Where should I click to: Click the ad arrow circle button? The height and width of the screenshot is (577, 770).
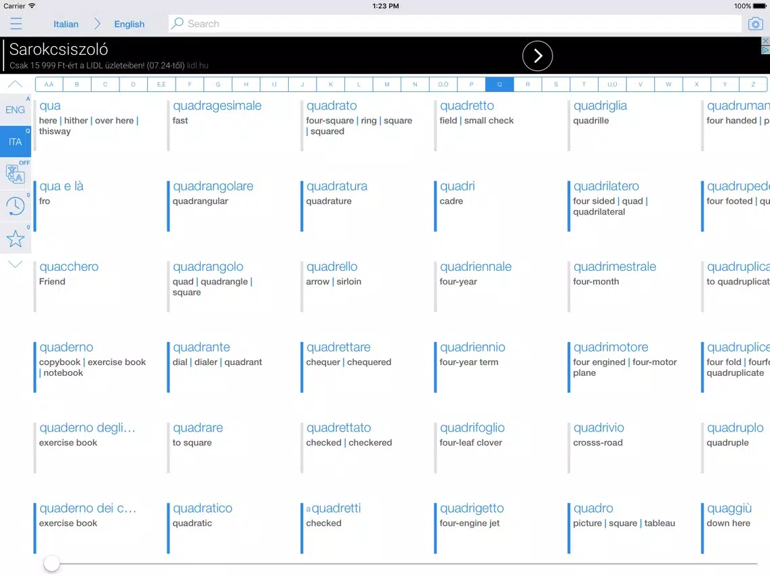538,56
